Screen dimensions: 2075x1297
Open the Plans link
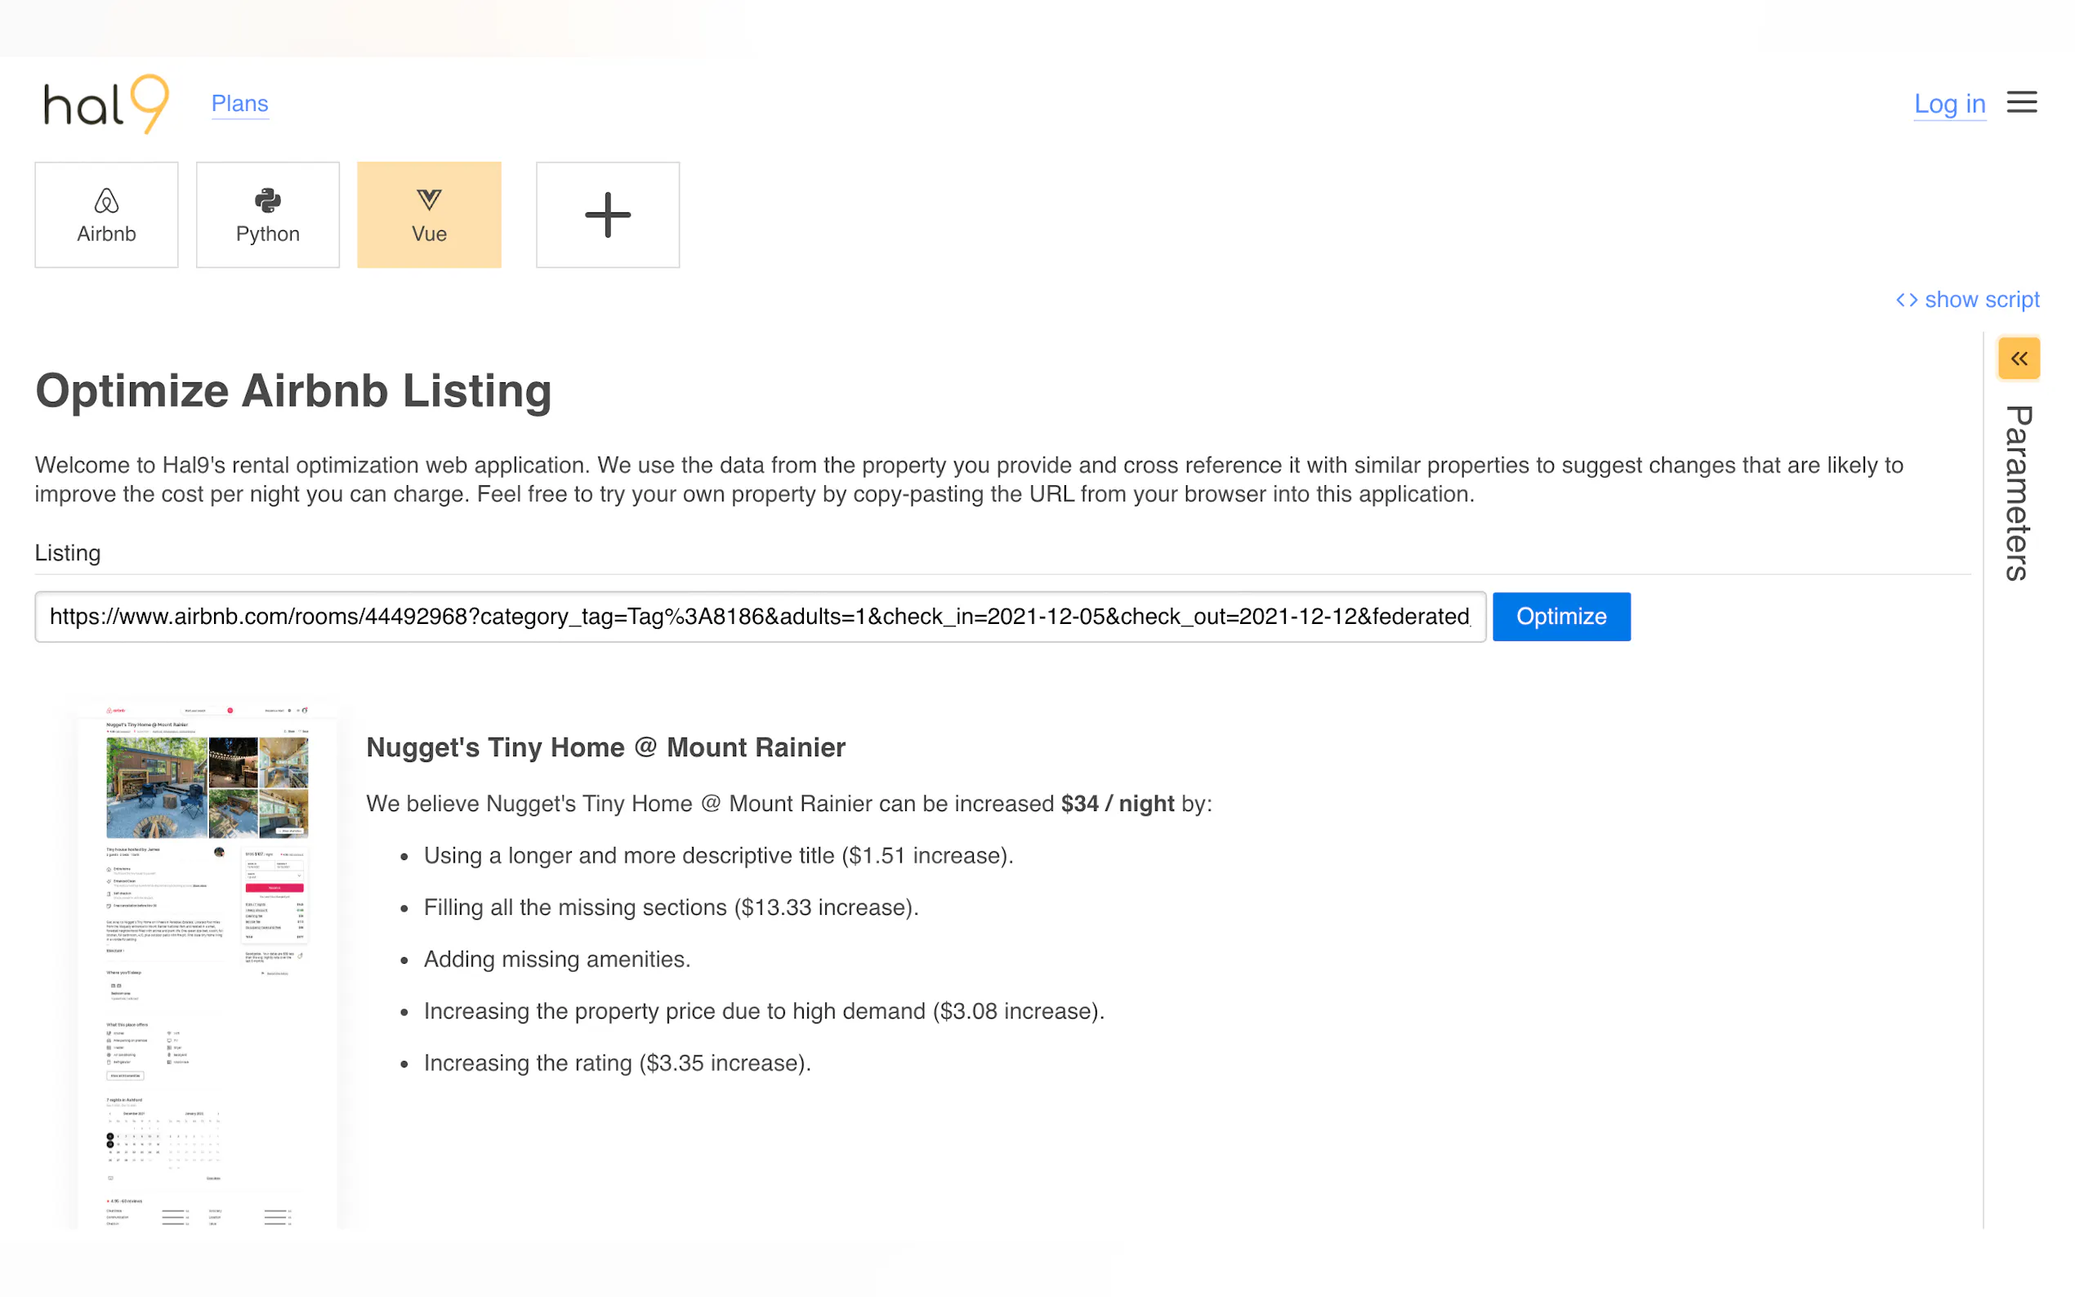point(239,104)
